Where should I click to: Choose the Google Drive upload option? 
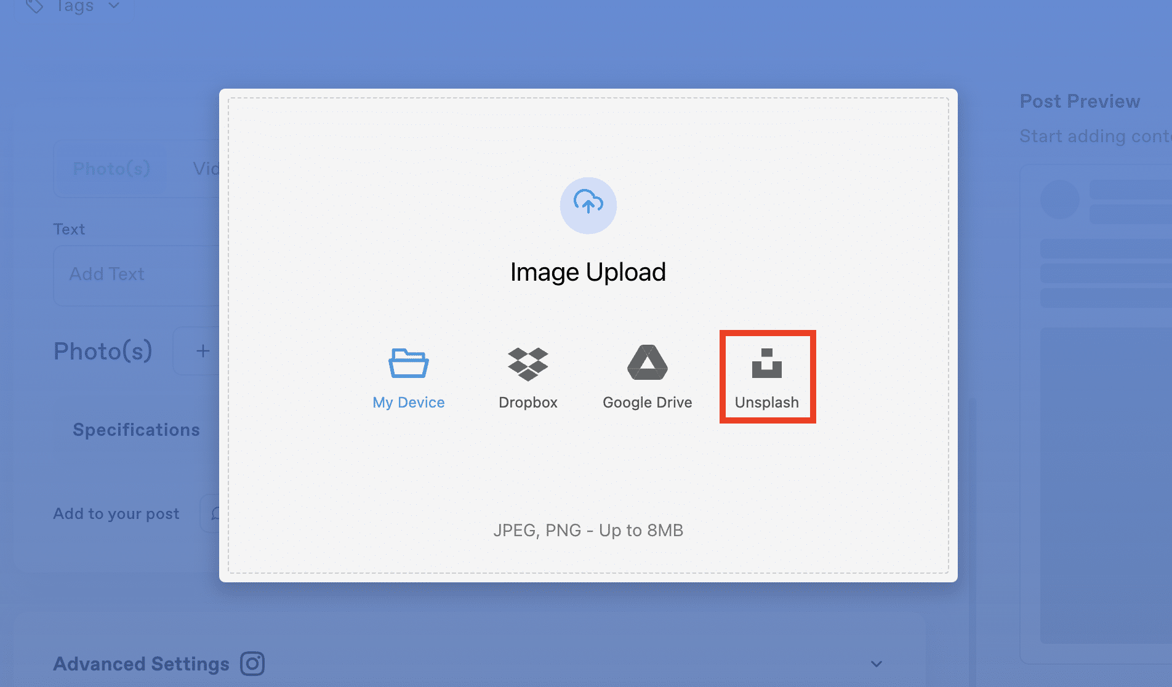[x=647, y=376]
